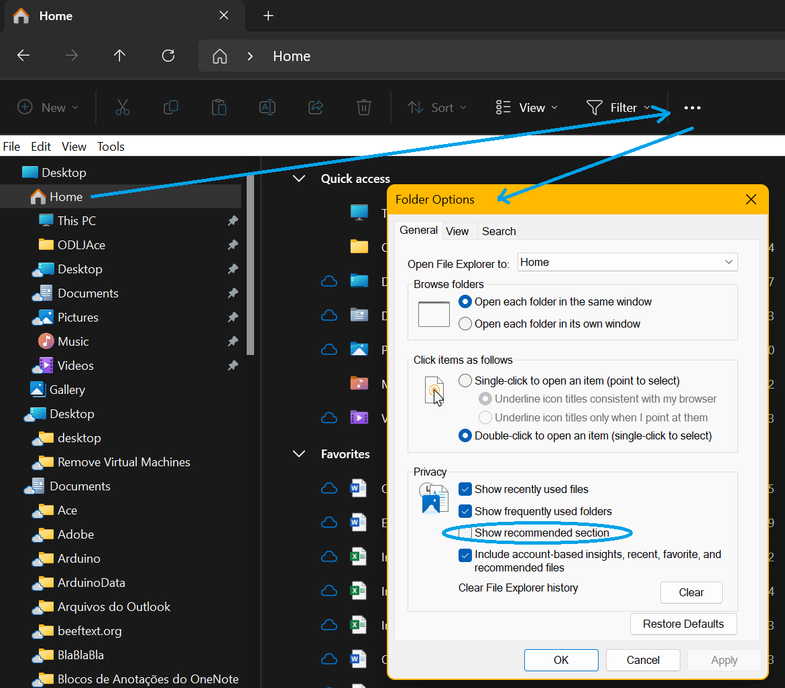Select Open each folder in its own window

click(465, 324)
